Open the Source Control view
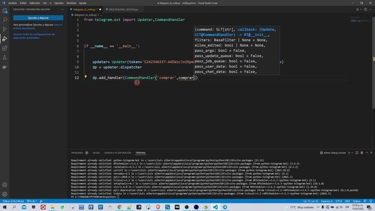This screenshot has height=211, width=375. click(x=5, y=29)
